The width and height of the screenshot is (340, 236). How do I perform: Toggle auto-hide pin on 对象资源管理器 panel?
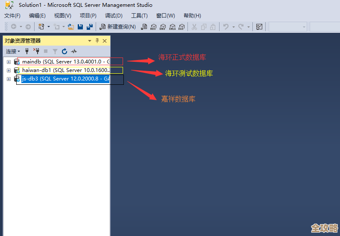97,40
